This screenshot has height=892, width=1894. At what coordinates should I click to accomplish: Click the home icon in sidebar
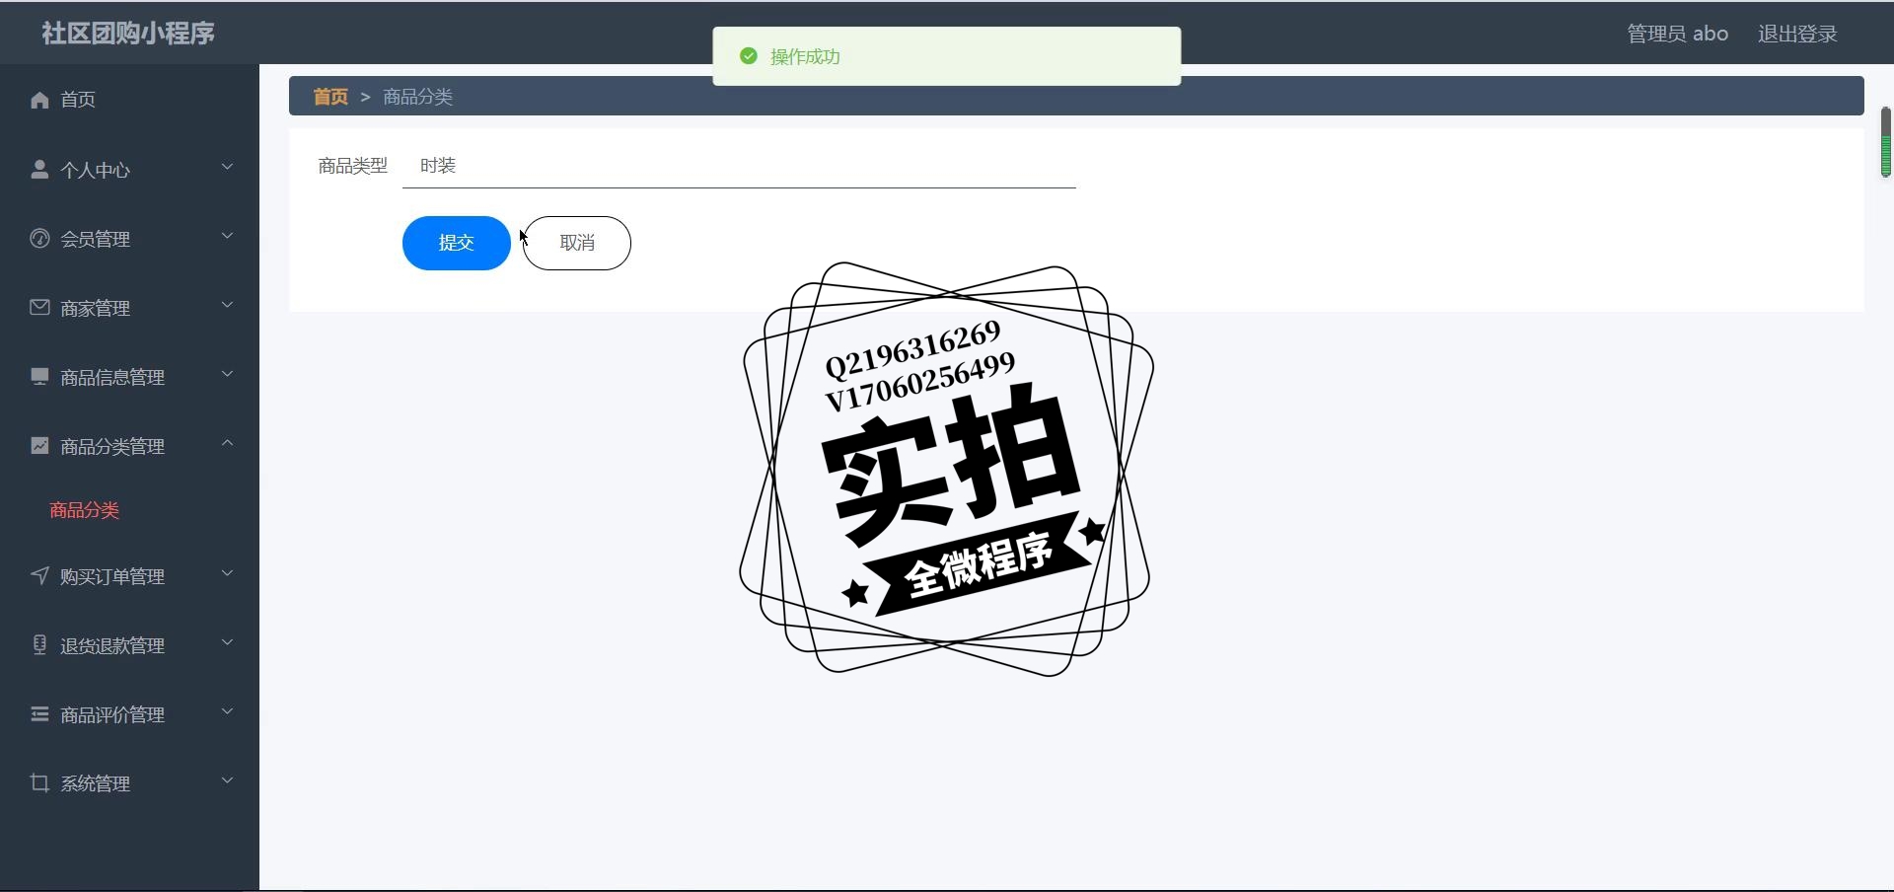[39, 100]
